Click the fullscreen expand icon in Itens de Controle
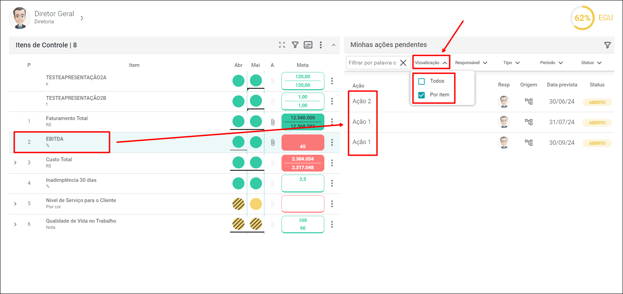This screenshot has width=623, height=294. tap(282, 45)
